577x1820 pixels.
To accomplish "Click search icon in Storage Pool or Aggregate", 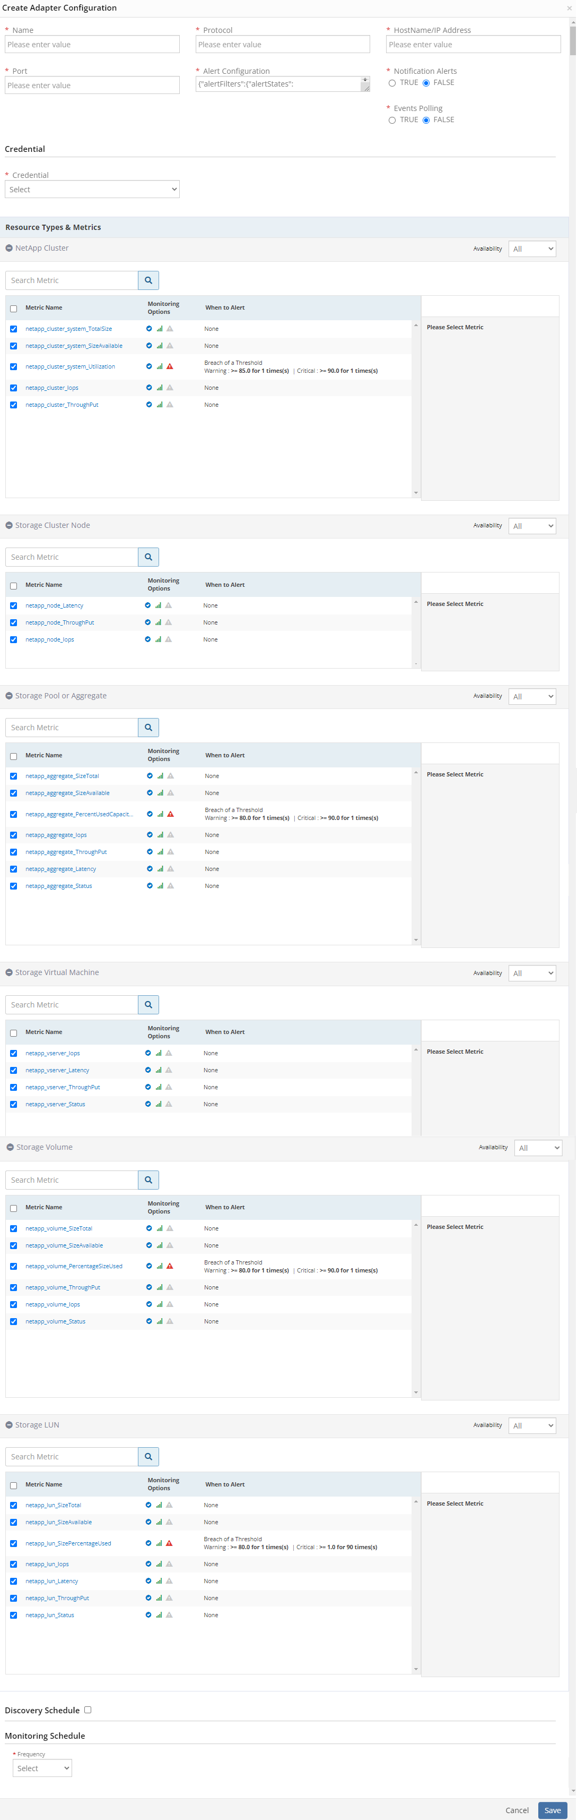I will [148, 728].
